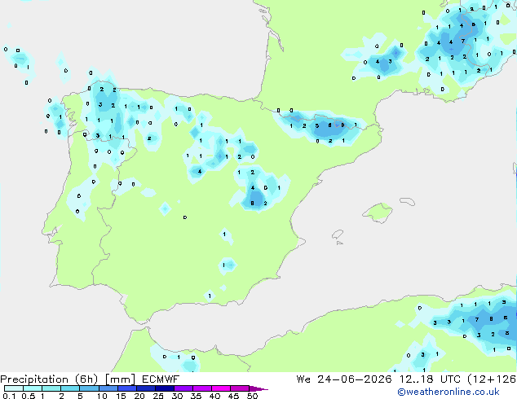Viewport: 517px width, 399px height.
Task: Click the 35–40 mm legend color box
Action: 202,388
